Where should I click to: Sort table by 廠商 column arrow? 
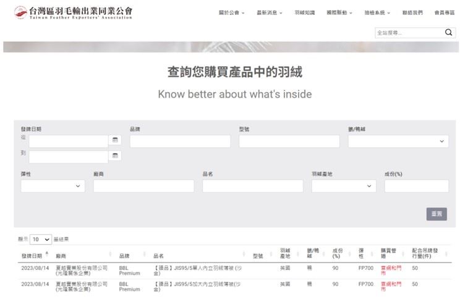(110, 254)
